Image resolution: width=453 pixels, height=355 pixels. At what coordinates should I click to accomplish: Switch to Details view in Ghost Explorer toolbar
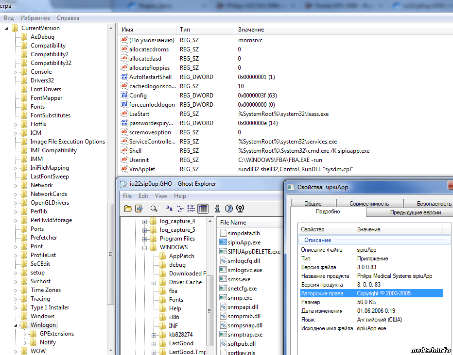point(203,209)
